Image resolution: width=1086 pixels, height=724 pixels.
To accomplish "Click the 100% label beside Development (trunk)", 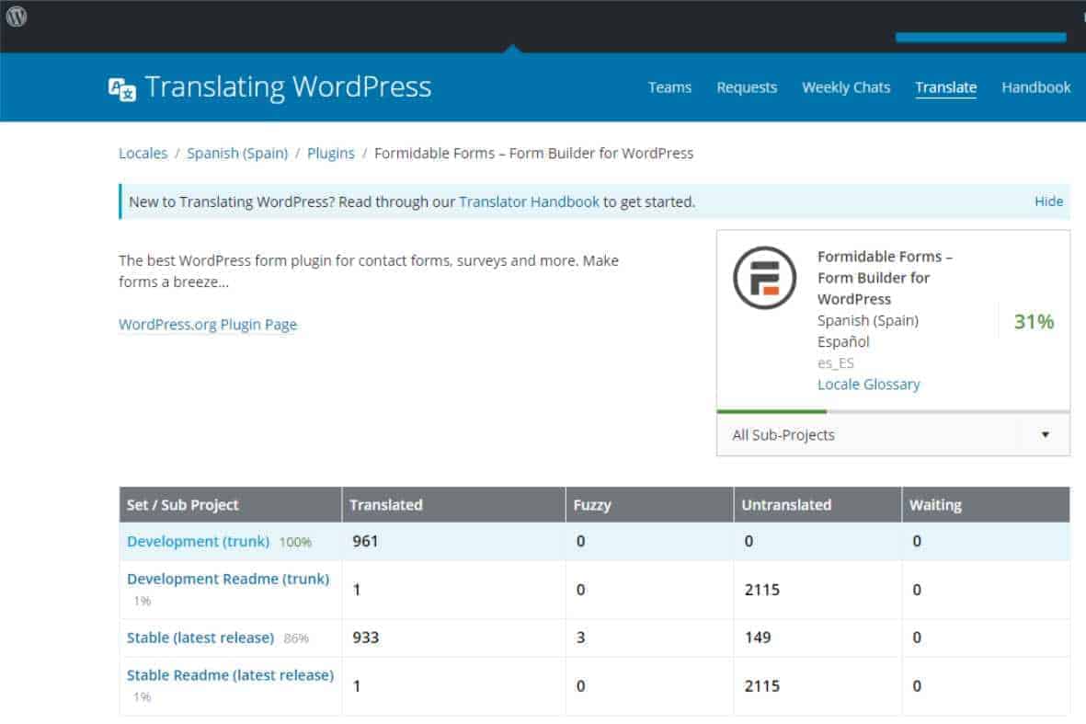I will tap(295, 543).
